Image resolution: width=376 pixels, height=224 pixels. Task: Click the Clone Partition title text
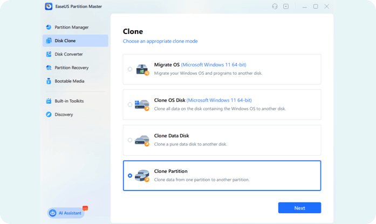tap(170, 171)
